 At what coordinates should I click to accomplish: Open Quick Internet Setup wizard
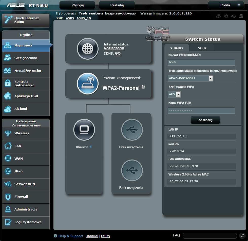tap(26, 21)
